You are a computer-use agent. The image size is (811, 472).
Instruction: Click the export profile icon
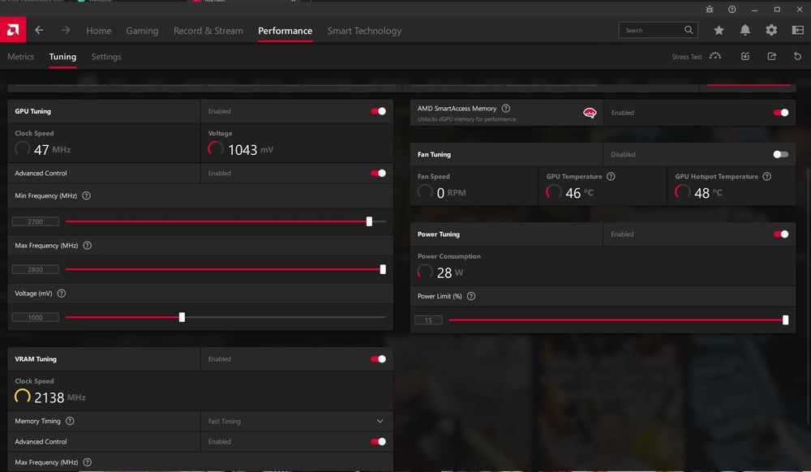(772, 56)
